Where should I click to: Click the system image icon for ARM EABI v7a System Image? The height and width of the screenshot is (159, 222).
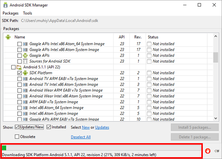[25, 102]
